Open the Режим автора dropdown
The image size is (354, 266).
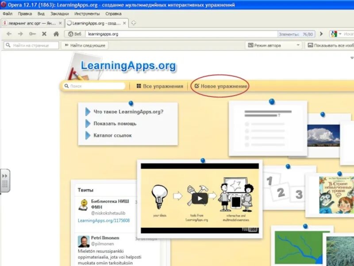tap(274, 45)
